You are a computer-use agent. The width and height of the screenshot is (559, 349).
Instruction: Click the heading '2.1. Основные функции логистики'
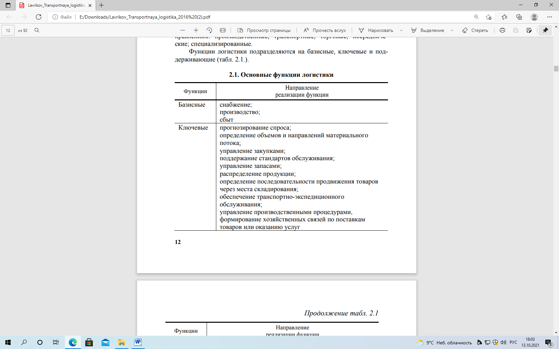pyautogui.click(x=281, y=75)
